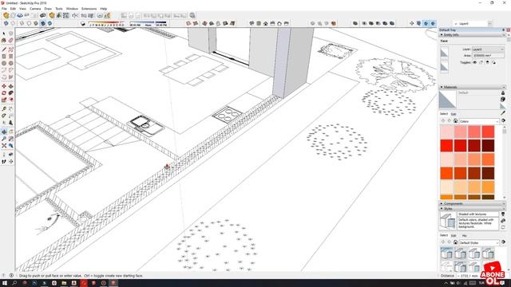Select the Paint Bucket tool
The height and width of the screenshot is (287, 511).
point(4,41)
